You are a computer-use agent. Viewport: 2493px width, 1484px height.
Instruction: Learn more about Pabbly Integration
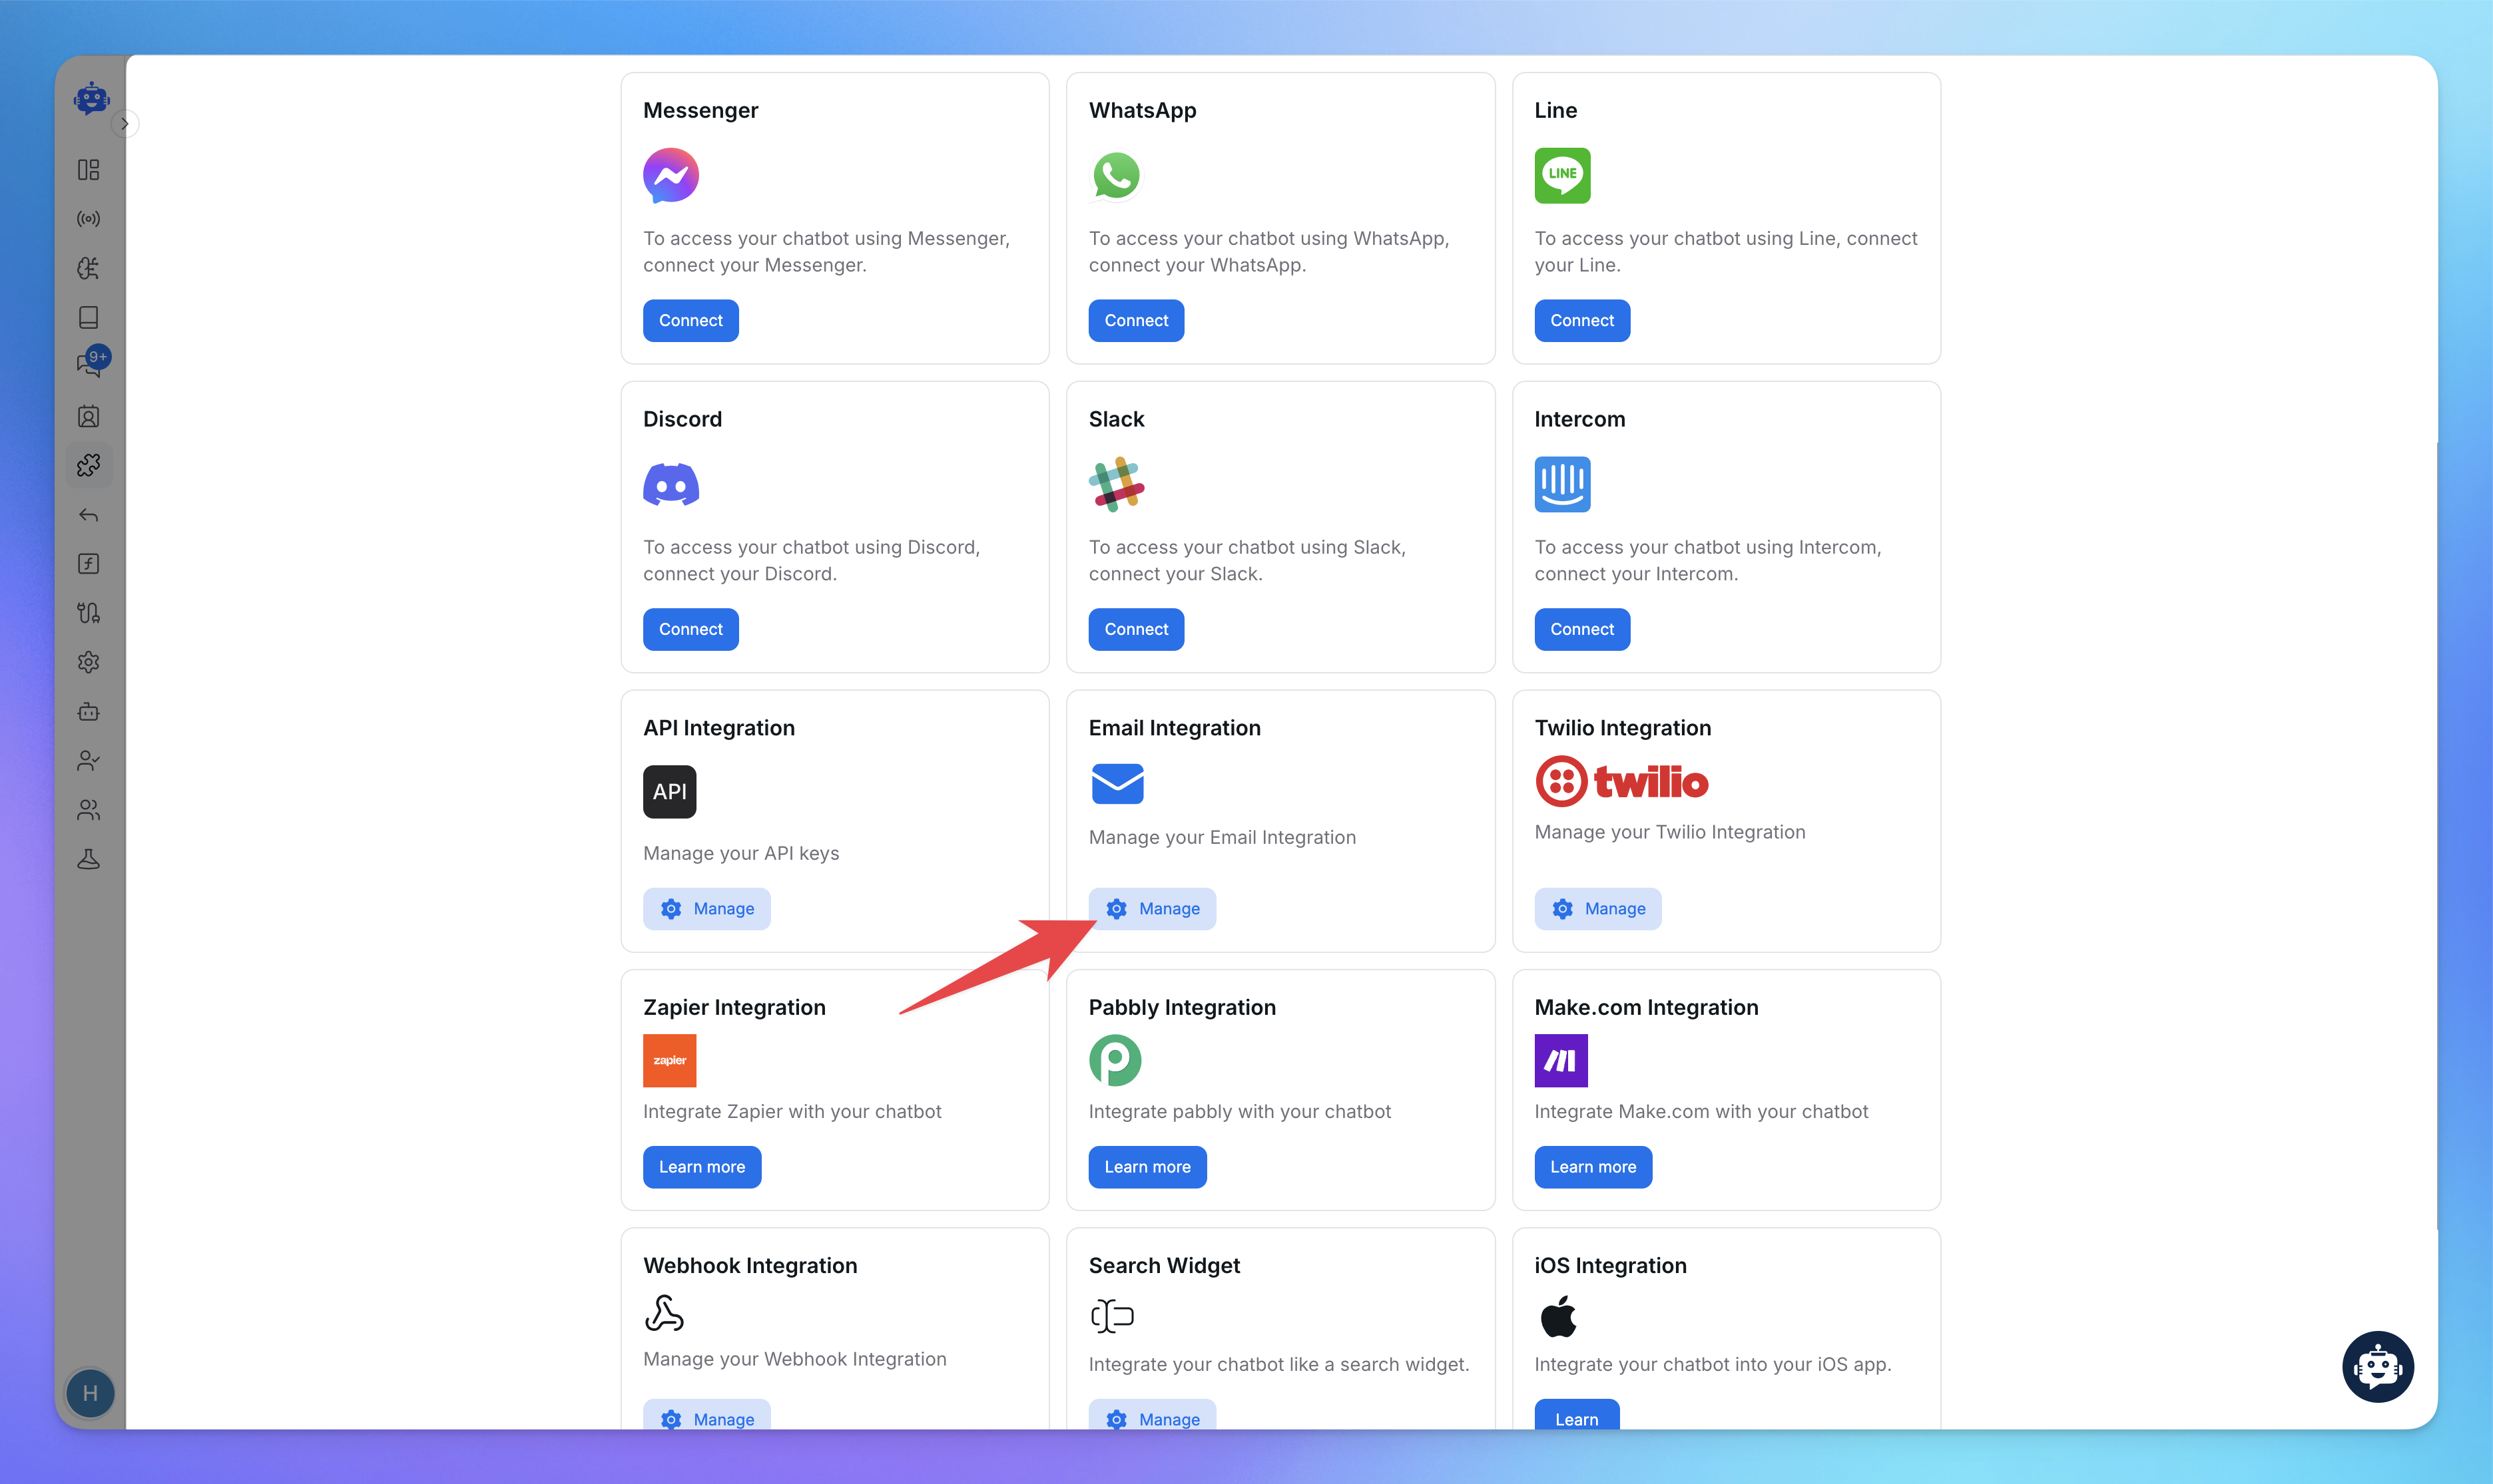pos(1147,1167)
